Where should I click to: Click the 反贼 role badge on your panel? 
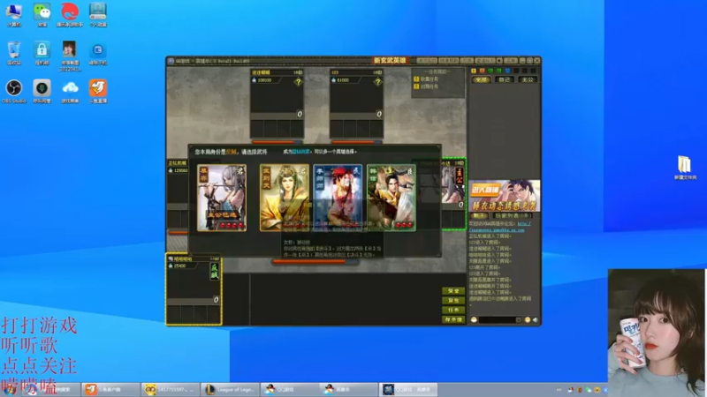point(215,271)
